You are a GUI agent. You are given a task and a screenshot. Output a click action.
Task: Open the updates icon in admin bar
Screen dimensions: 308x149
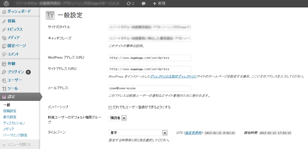coord(130,4)
